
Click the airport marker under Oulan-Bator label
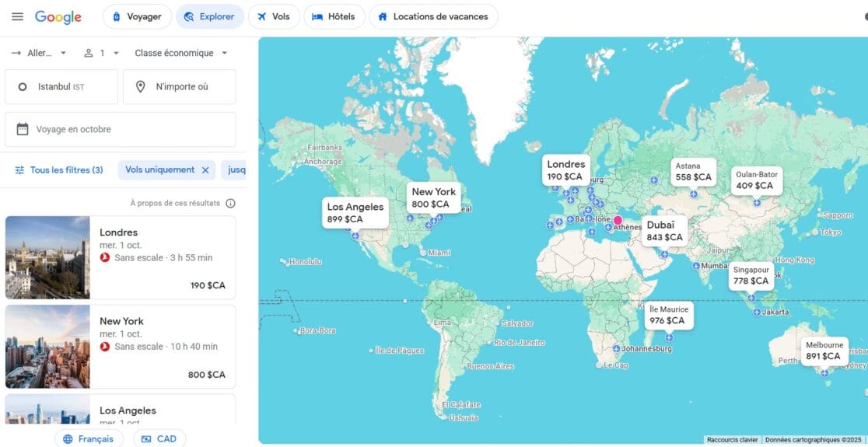coord(757,202)
